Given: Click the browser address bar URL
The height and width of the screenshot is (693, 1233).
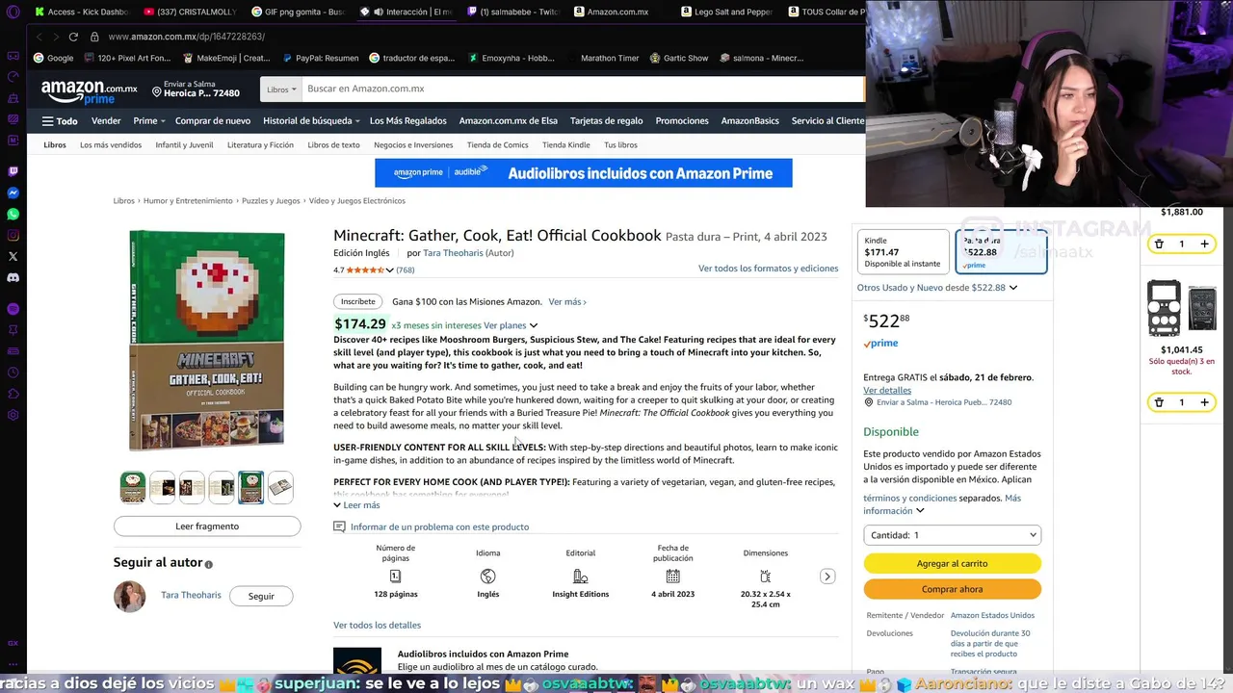Looking at the screenshot, I should (x=186, y=37).
